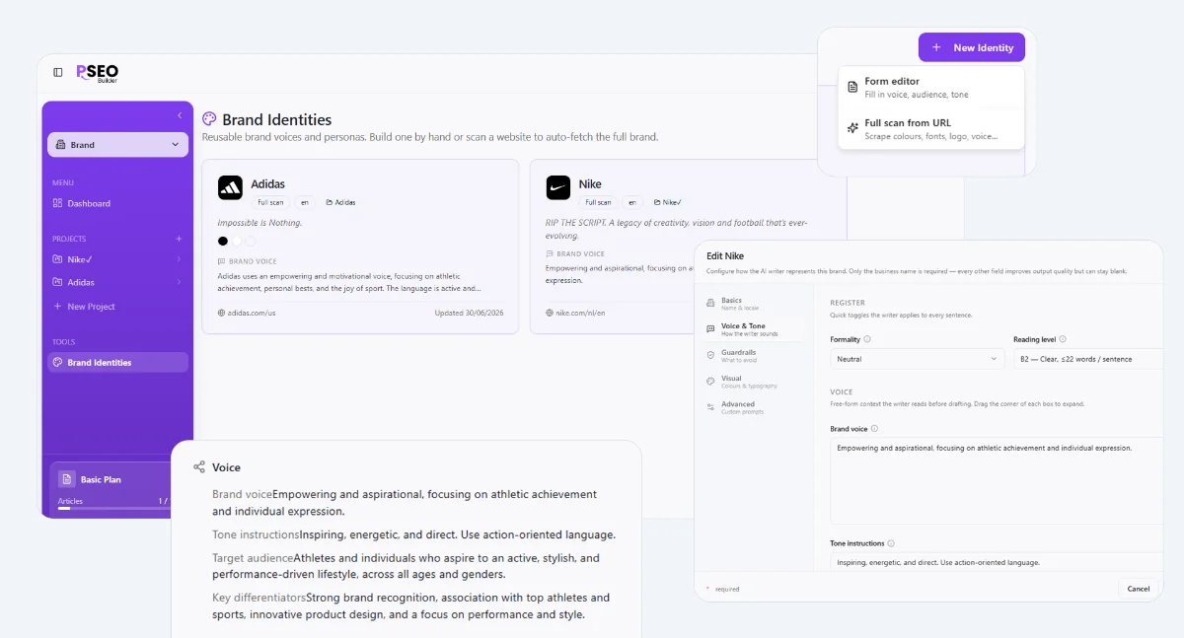Switch to Visual tab in Edit Nike
Screen dimensions: 1184x638
click(755, 382)
